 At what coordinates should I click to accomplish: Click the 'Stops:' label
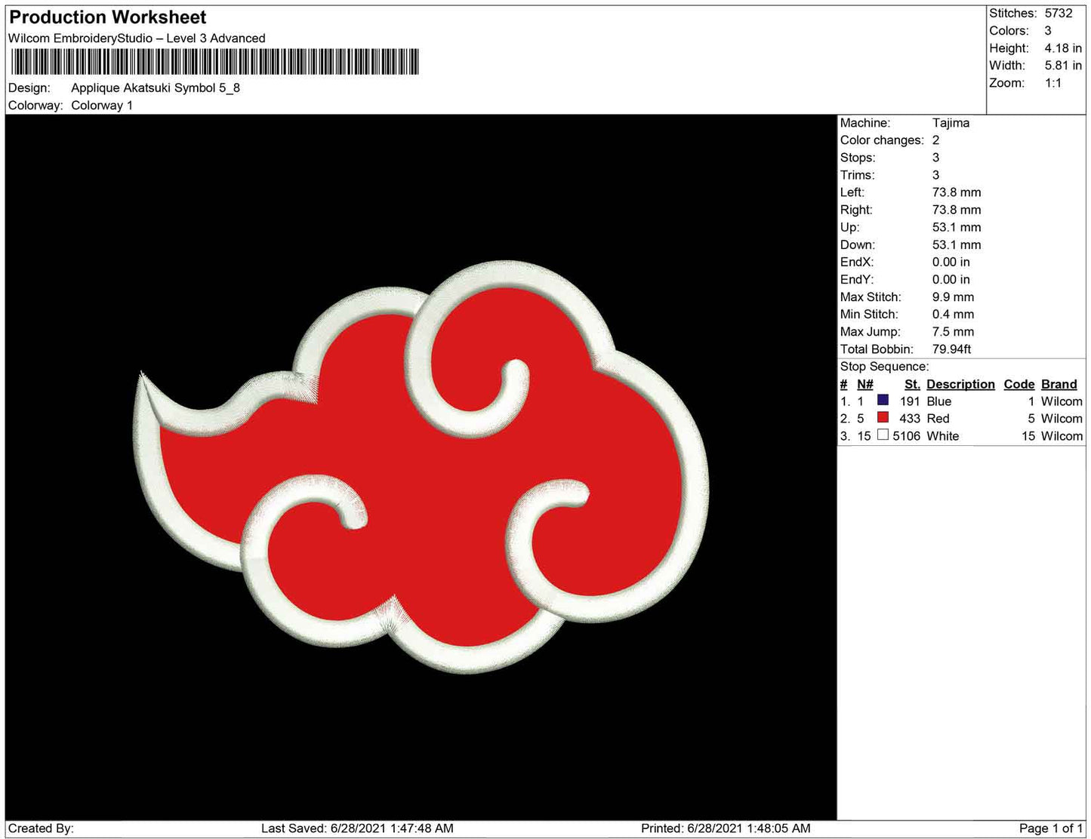pyautogui.click(x=858, y=158)
